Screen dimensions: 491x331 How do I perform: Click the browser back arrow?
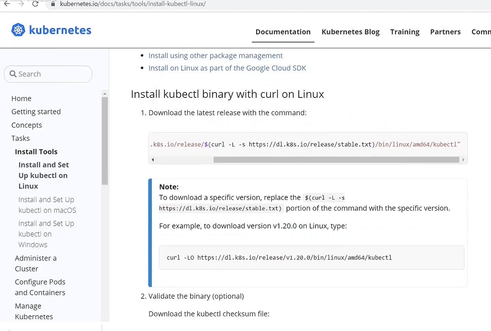6,4
